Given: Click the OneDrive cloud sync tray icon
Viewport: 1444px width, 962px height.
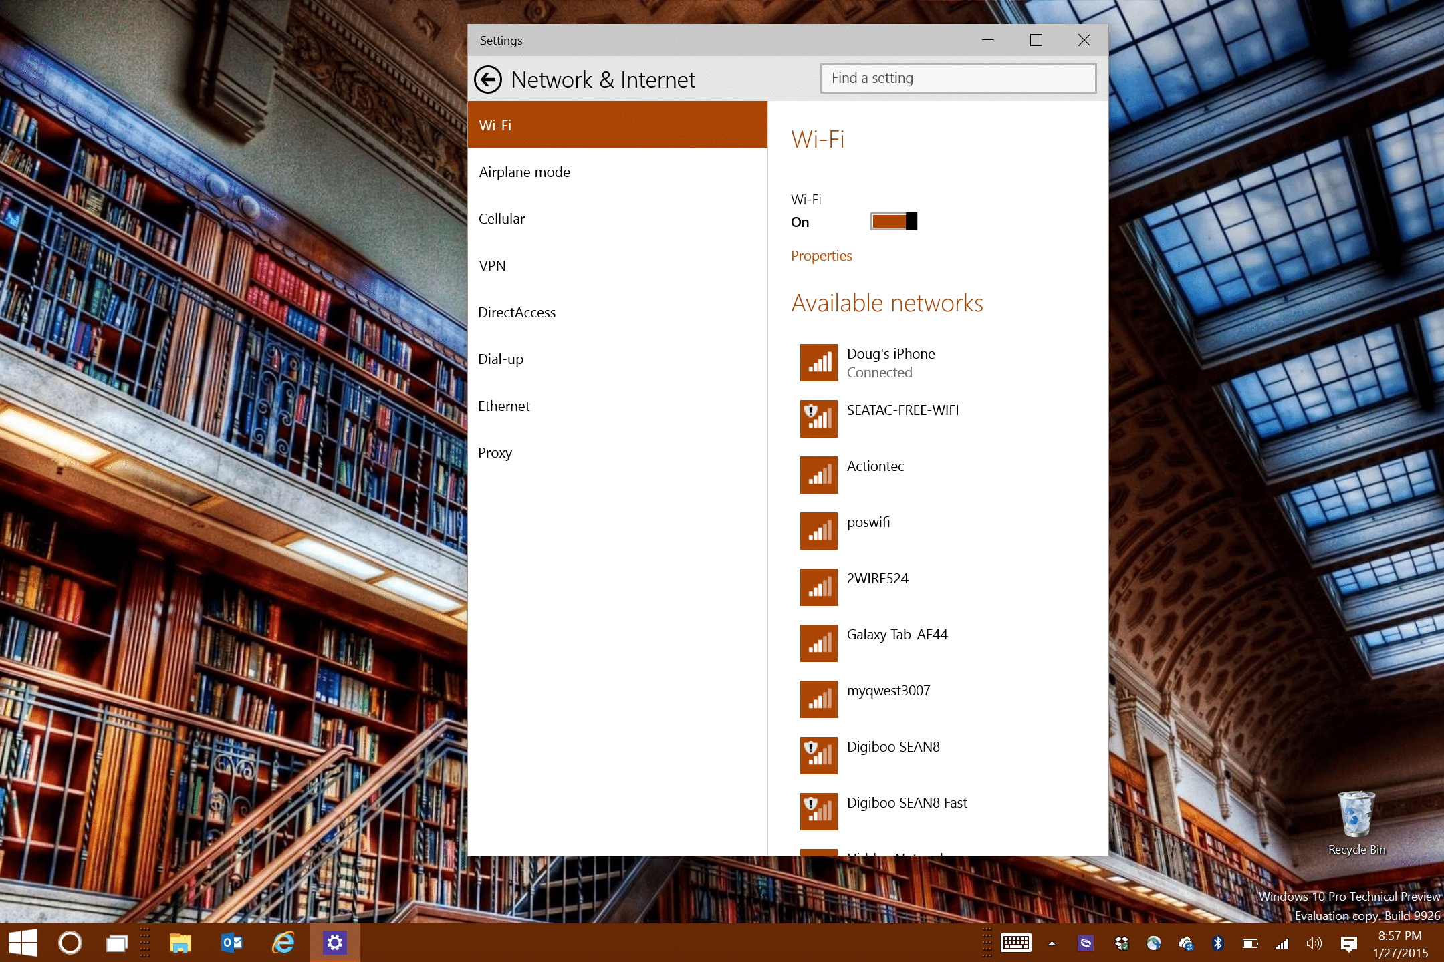Looking at the screenshot, I should pyautogui.click(x=1186, y=943).
